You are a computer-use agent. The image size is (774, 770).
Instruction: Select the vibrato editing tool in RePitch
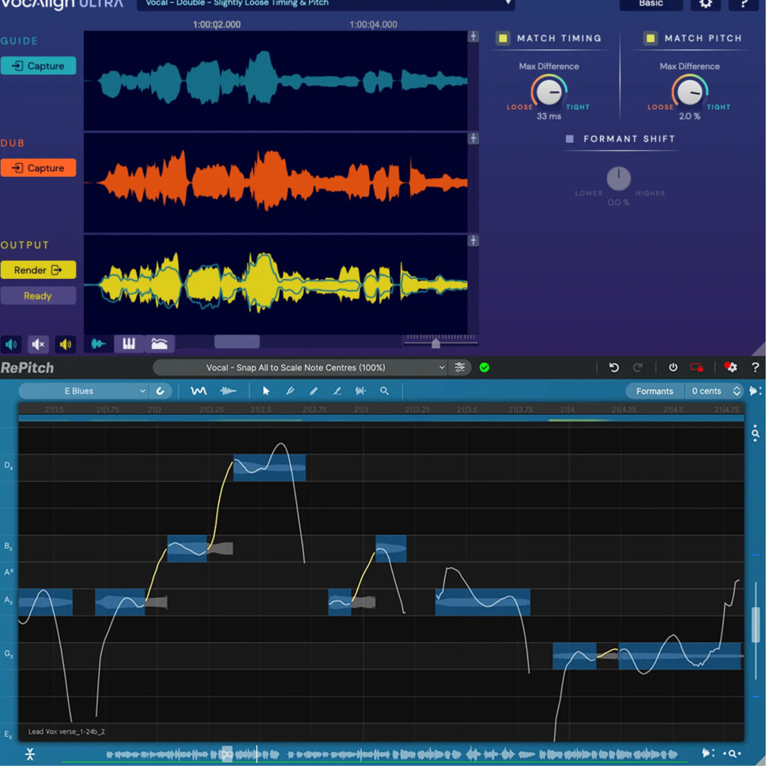[x=361, y=391]
